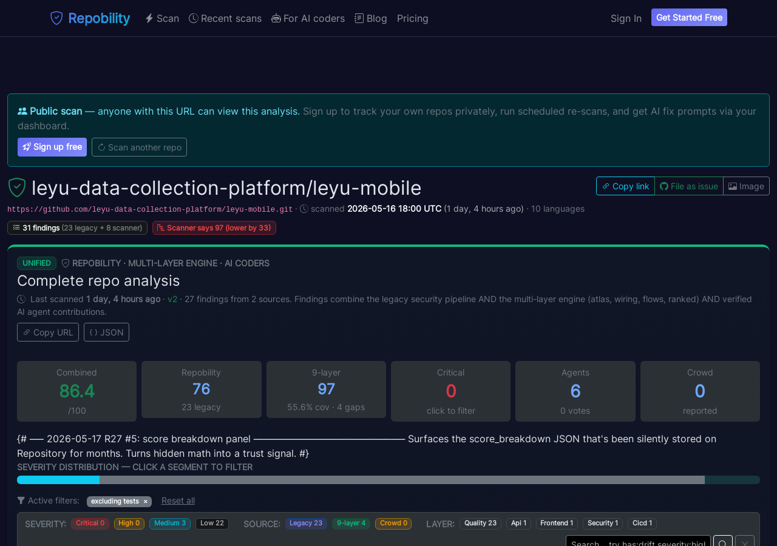
Task: Toggle the High 0 severity filter
Action: [x=129, y=524]
